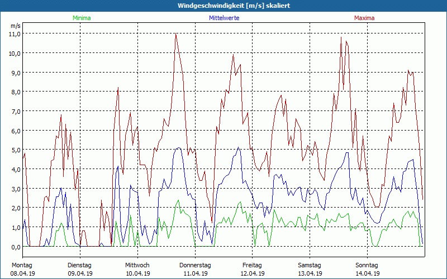The height and width of the screenshot is (279, 447).
Task: Click the '11,0' y-axis value
Action: [x=15, y=33]
